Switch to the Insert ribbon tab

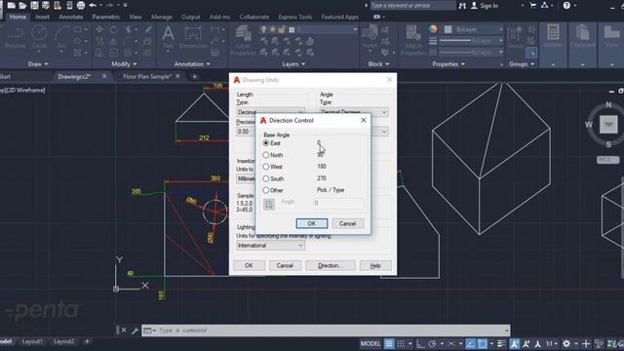click(x=42, y=17)
